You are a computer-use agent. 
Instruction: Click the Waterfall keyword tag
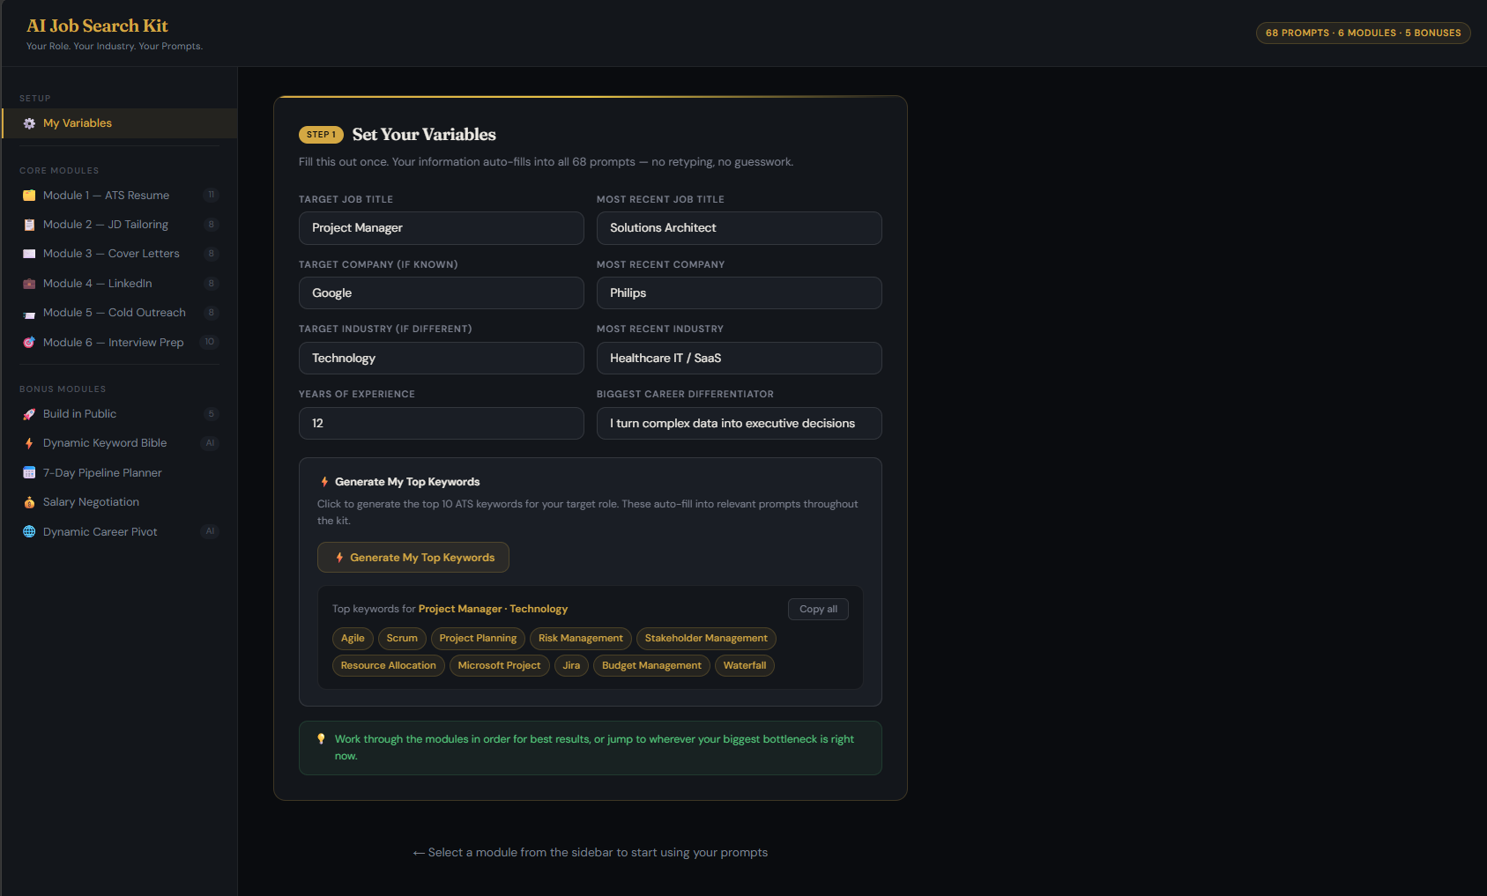tap(745, 666)
